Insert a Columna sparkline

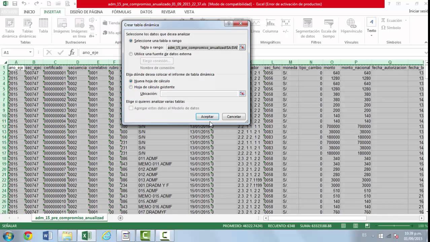coord(270,26)
